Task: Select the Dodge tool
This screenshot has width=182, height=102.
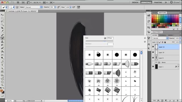Action: pos(2,58)
